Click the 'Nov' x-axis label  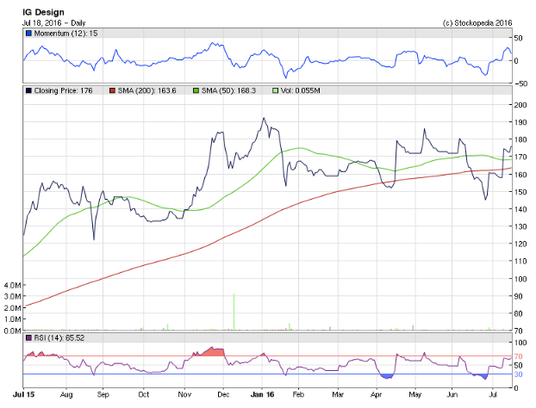184,395
